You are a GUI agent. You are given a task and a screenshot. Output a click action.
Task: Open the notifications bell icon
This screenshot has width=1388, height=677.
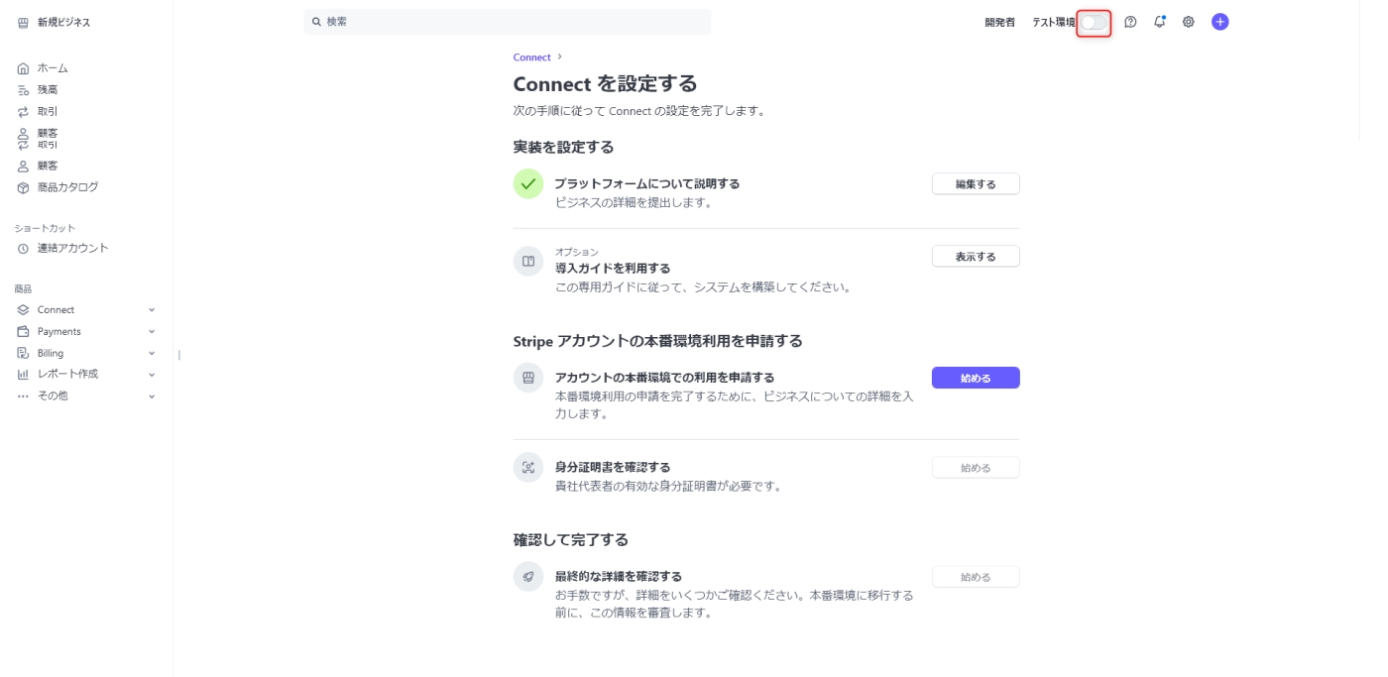[1159, 22]
